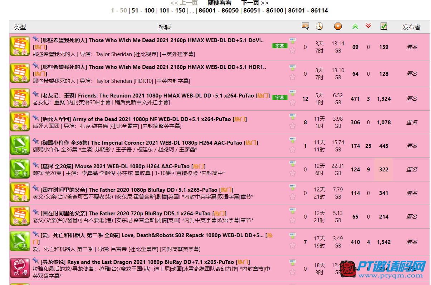431x285 pixels.
Task: Open 欧美 category icon on Friends: The Reunion row
Action: [x=20, y=99]
